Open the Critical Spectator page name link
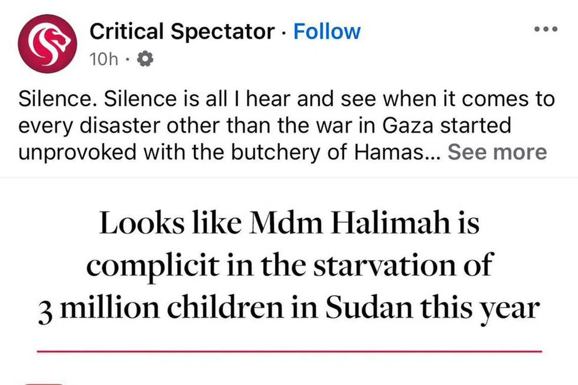This screenshot has height=385, width=578. click(182, 31)
